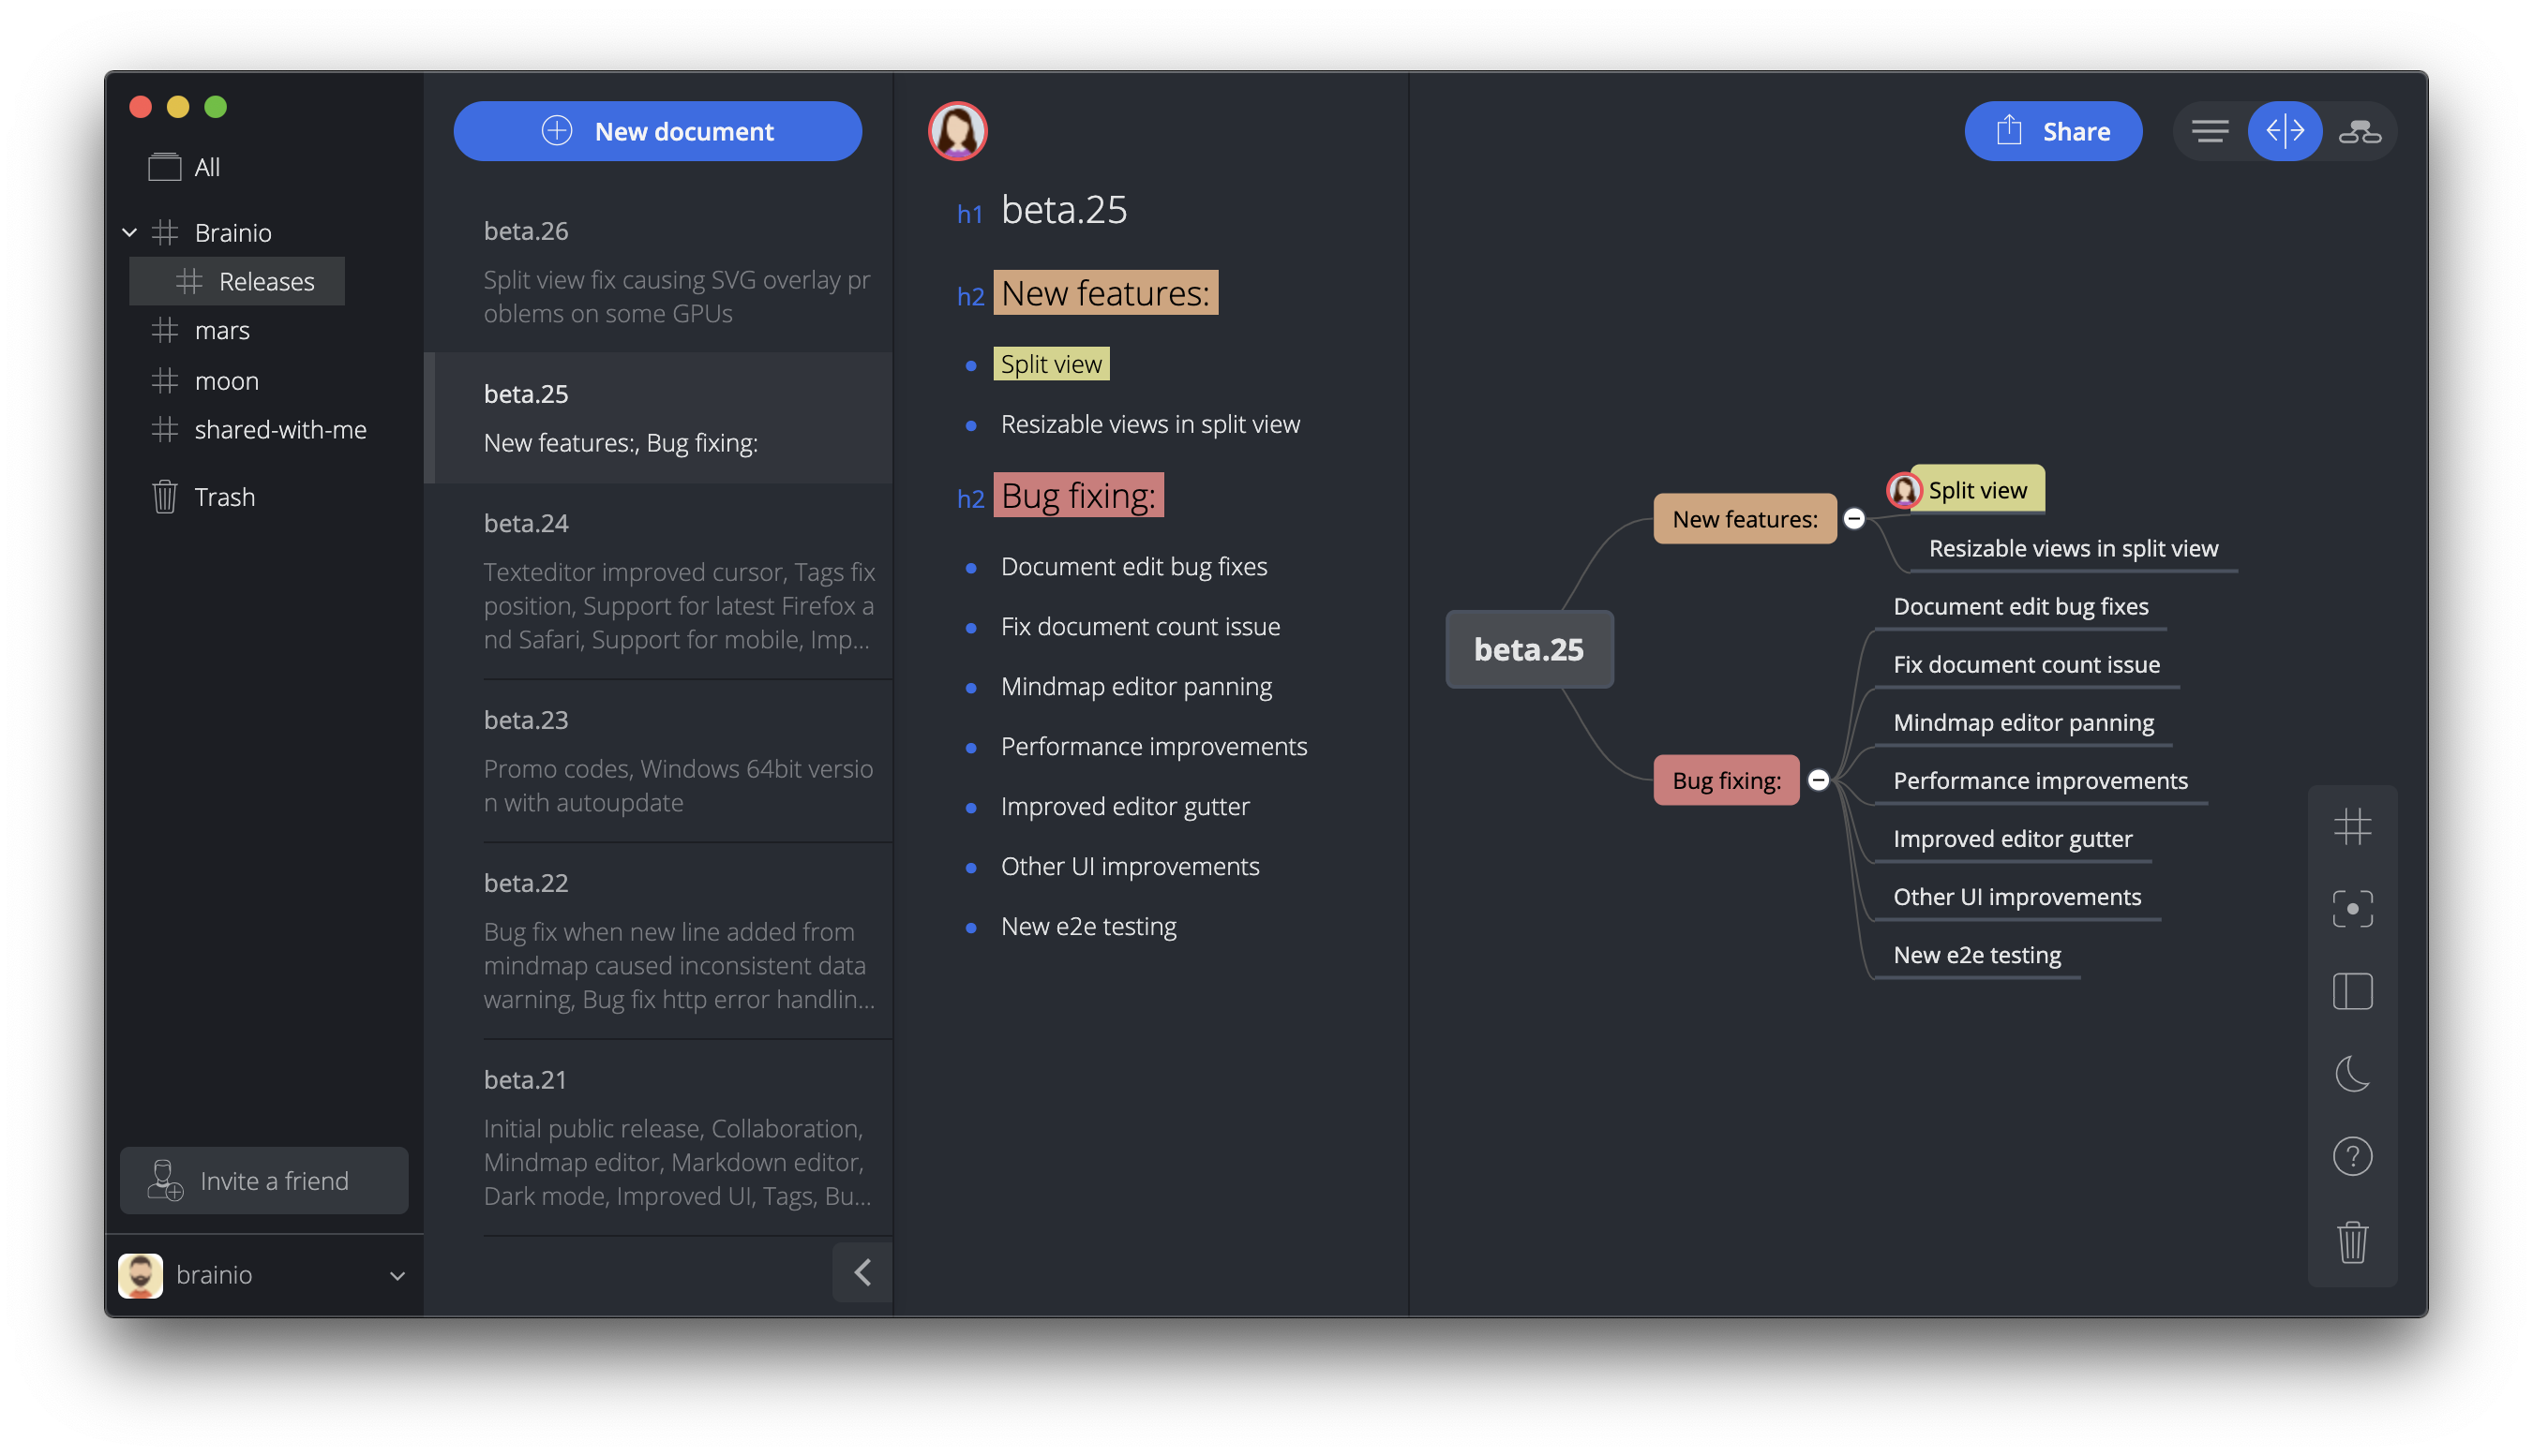Collapse the Bug fixing mindmap branch
Viewport: 2533px width, 1456px height.
(x=1819, y=780)
